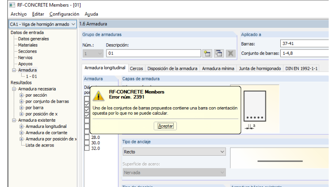
Task: Expand the 'por conjunto de barras' node
Action: click(21, 101)
